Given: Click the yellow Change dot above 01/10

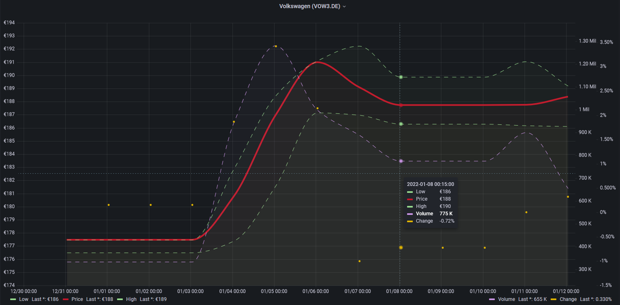Looking at the screenshot, I should point(485,248).
